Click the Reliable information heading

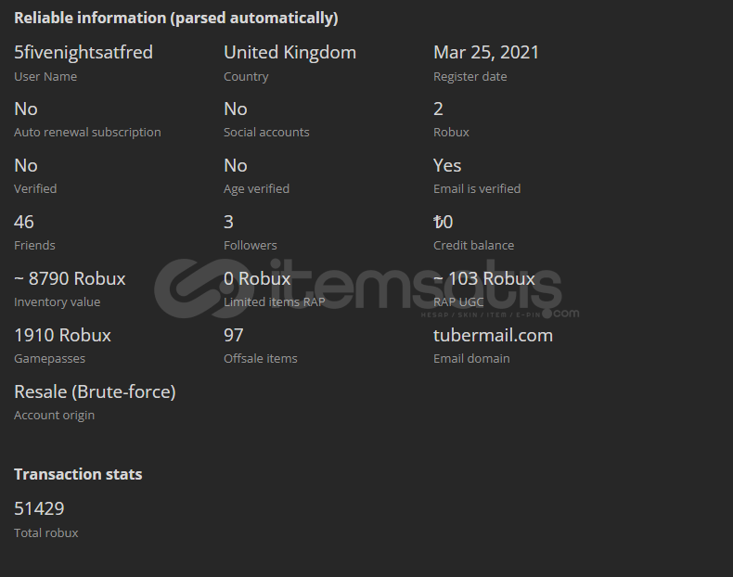[175, 18]
